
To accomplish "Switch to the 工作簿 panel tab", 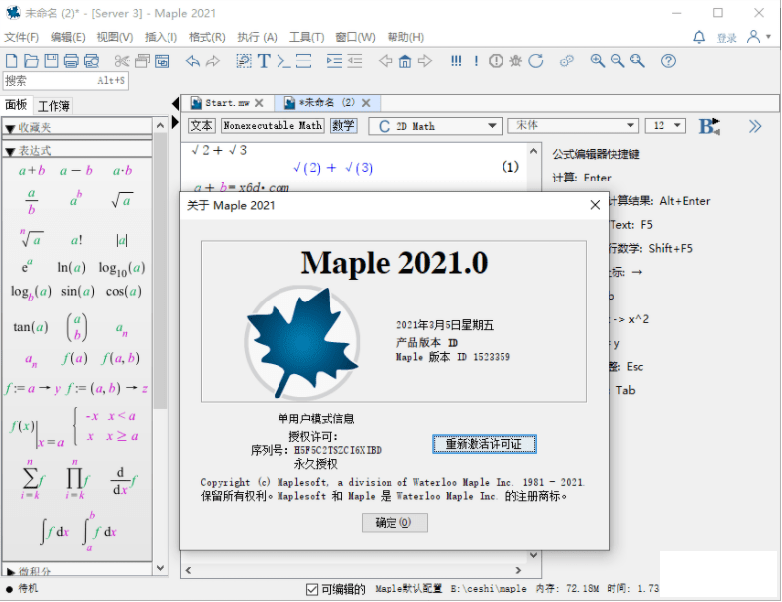I will coord(54,106).
